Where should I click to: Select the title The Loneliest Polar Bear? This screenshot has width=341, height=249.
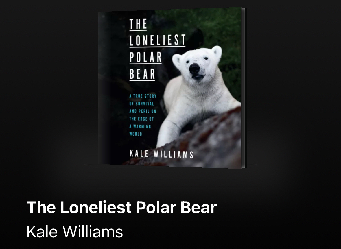(121, 207)
